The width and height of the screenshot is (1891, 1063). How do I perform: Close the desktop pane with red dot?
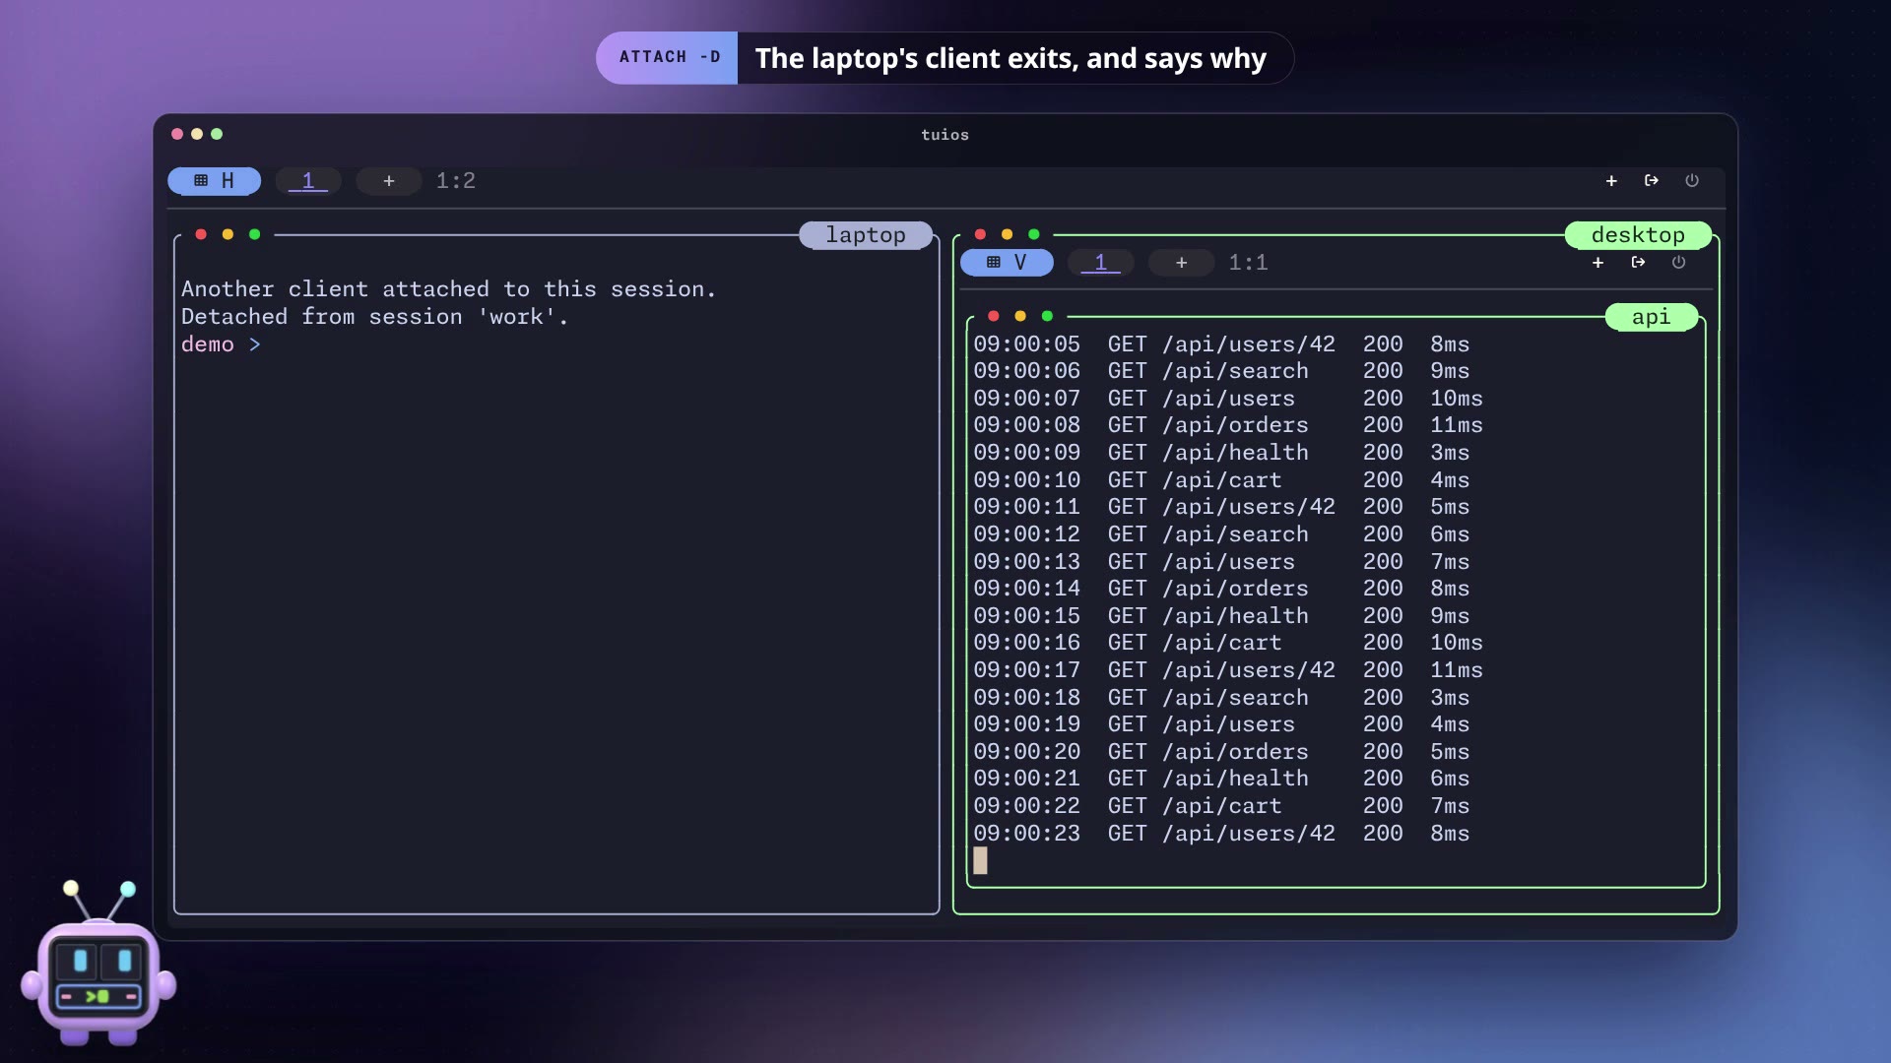[980, 234]
